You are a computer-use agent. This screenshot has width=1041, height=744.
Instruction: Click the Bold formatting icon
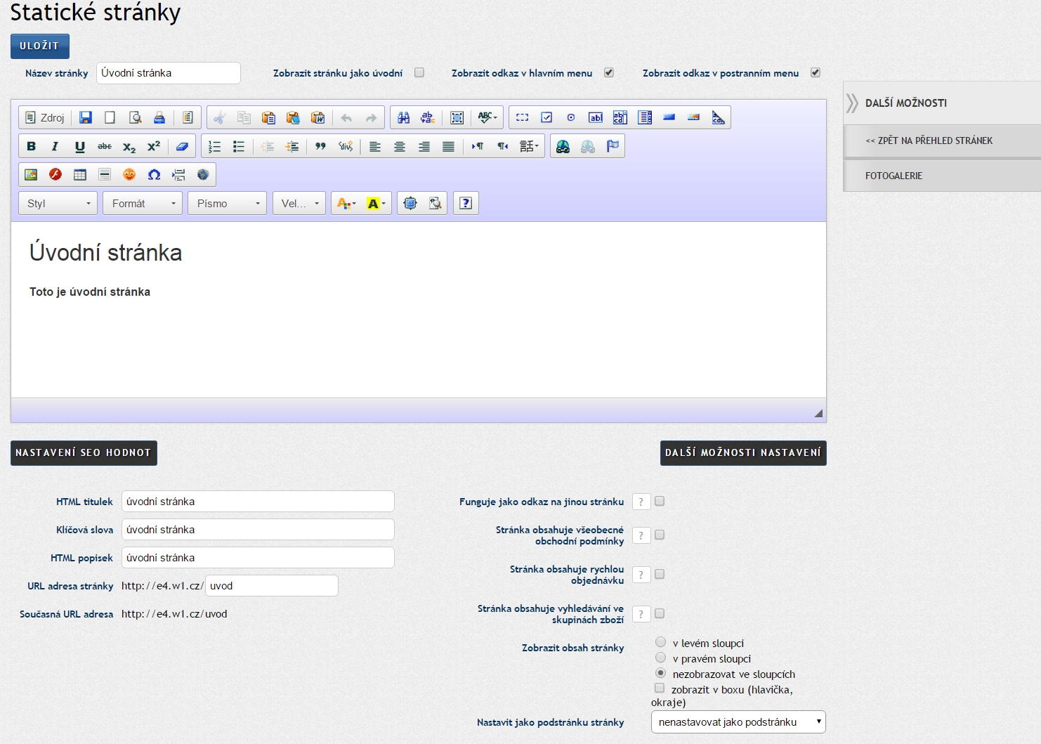pyautogui.click(x=31, y=146)
